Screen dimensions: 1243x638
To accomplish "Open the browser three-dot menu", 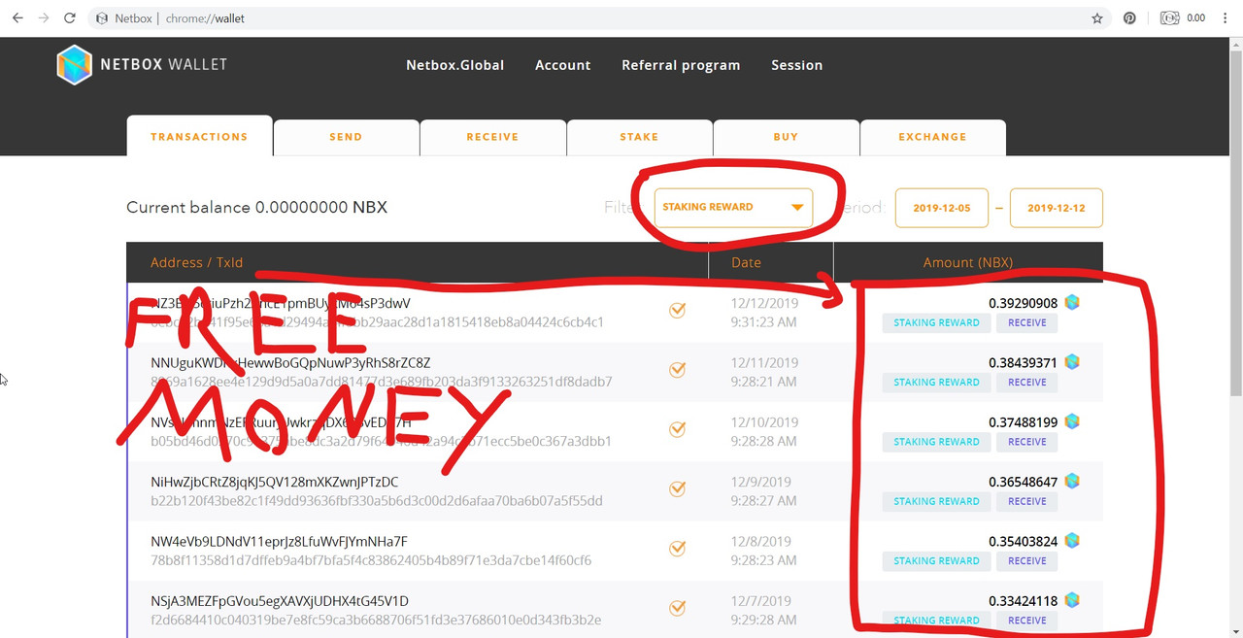I will click(1226, 18).
